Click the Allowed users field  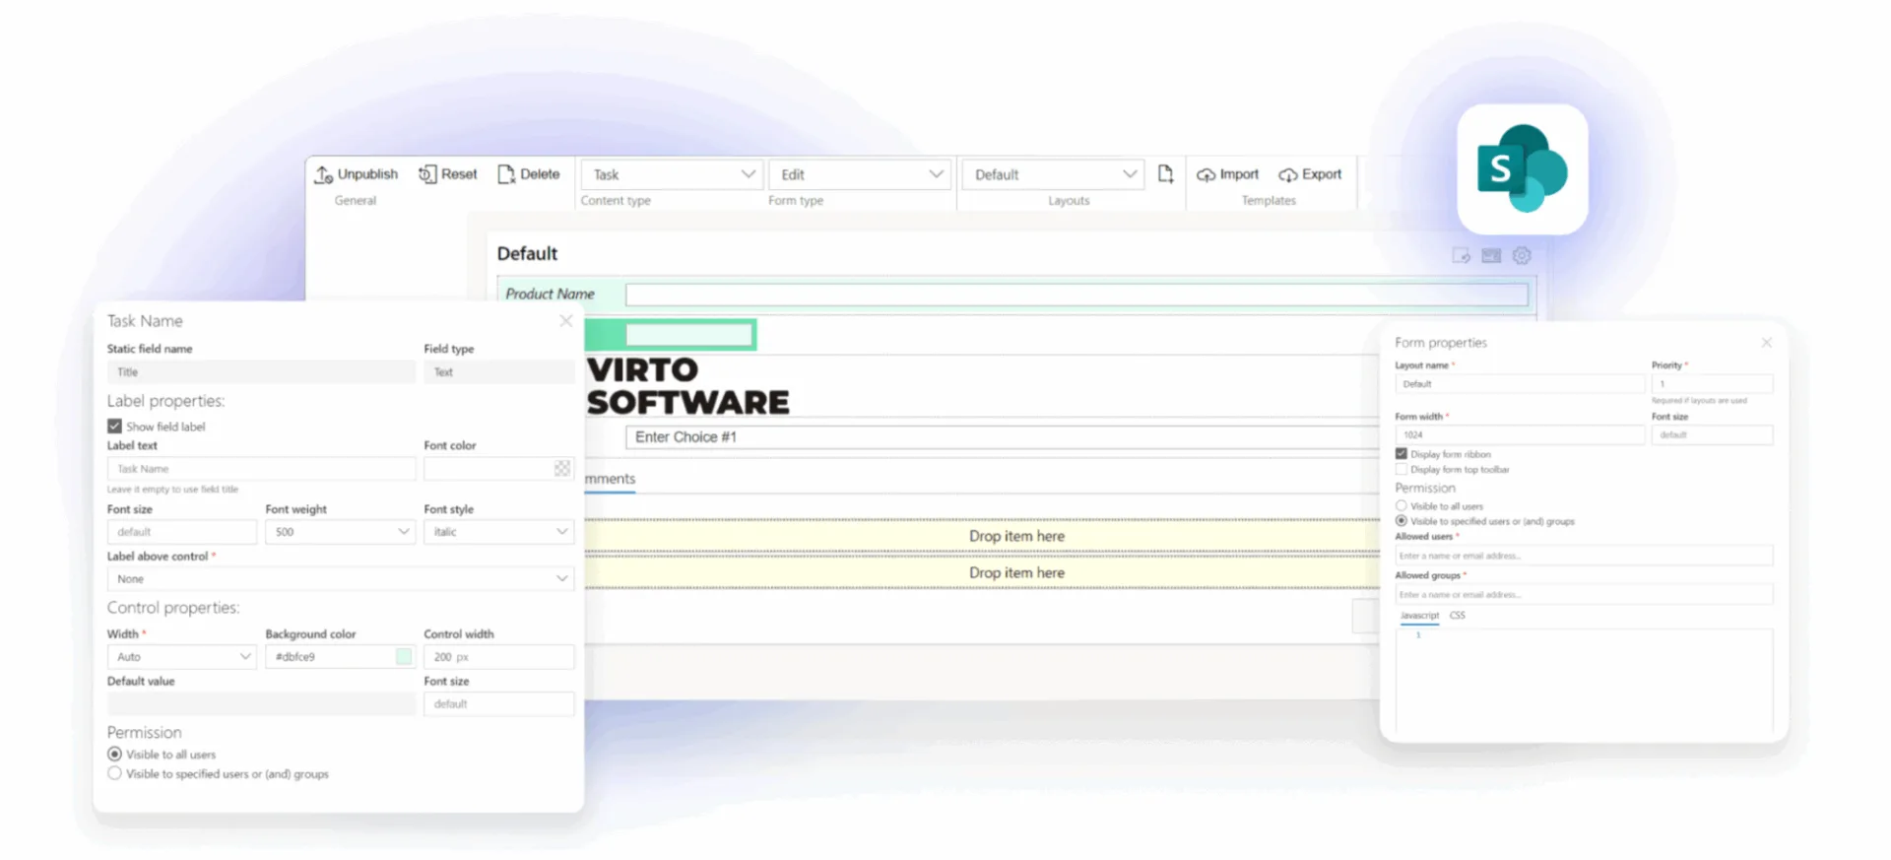click(1584, 556)
